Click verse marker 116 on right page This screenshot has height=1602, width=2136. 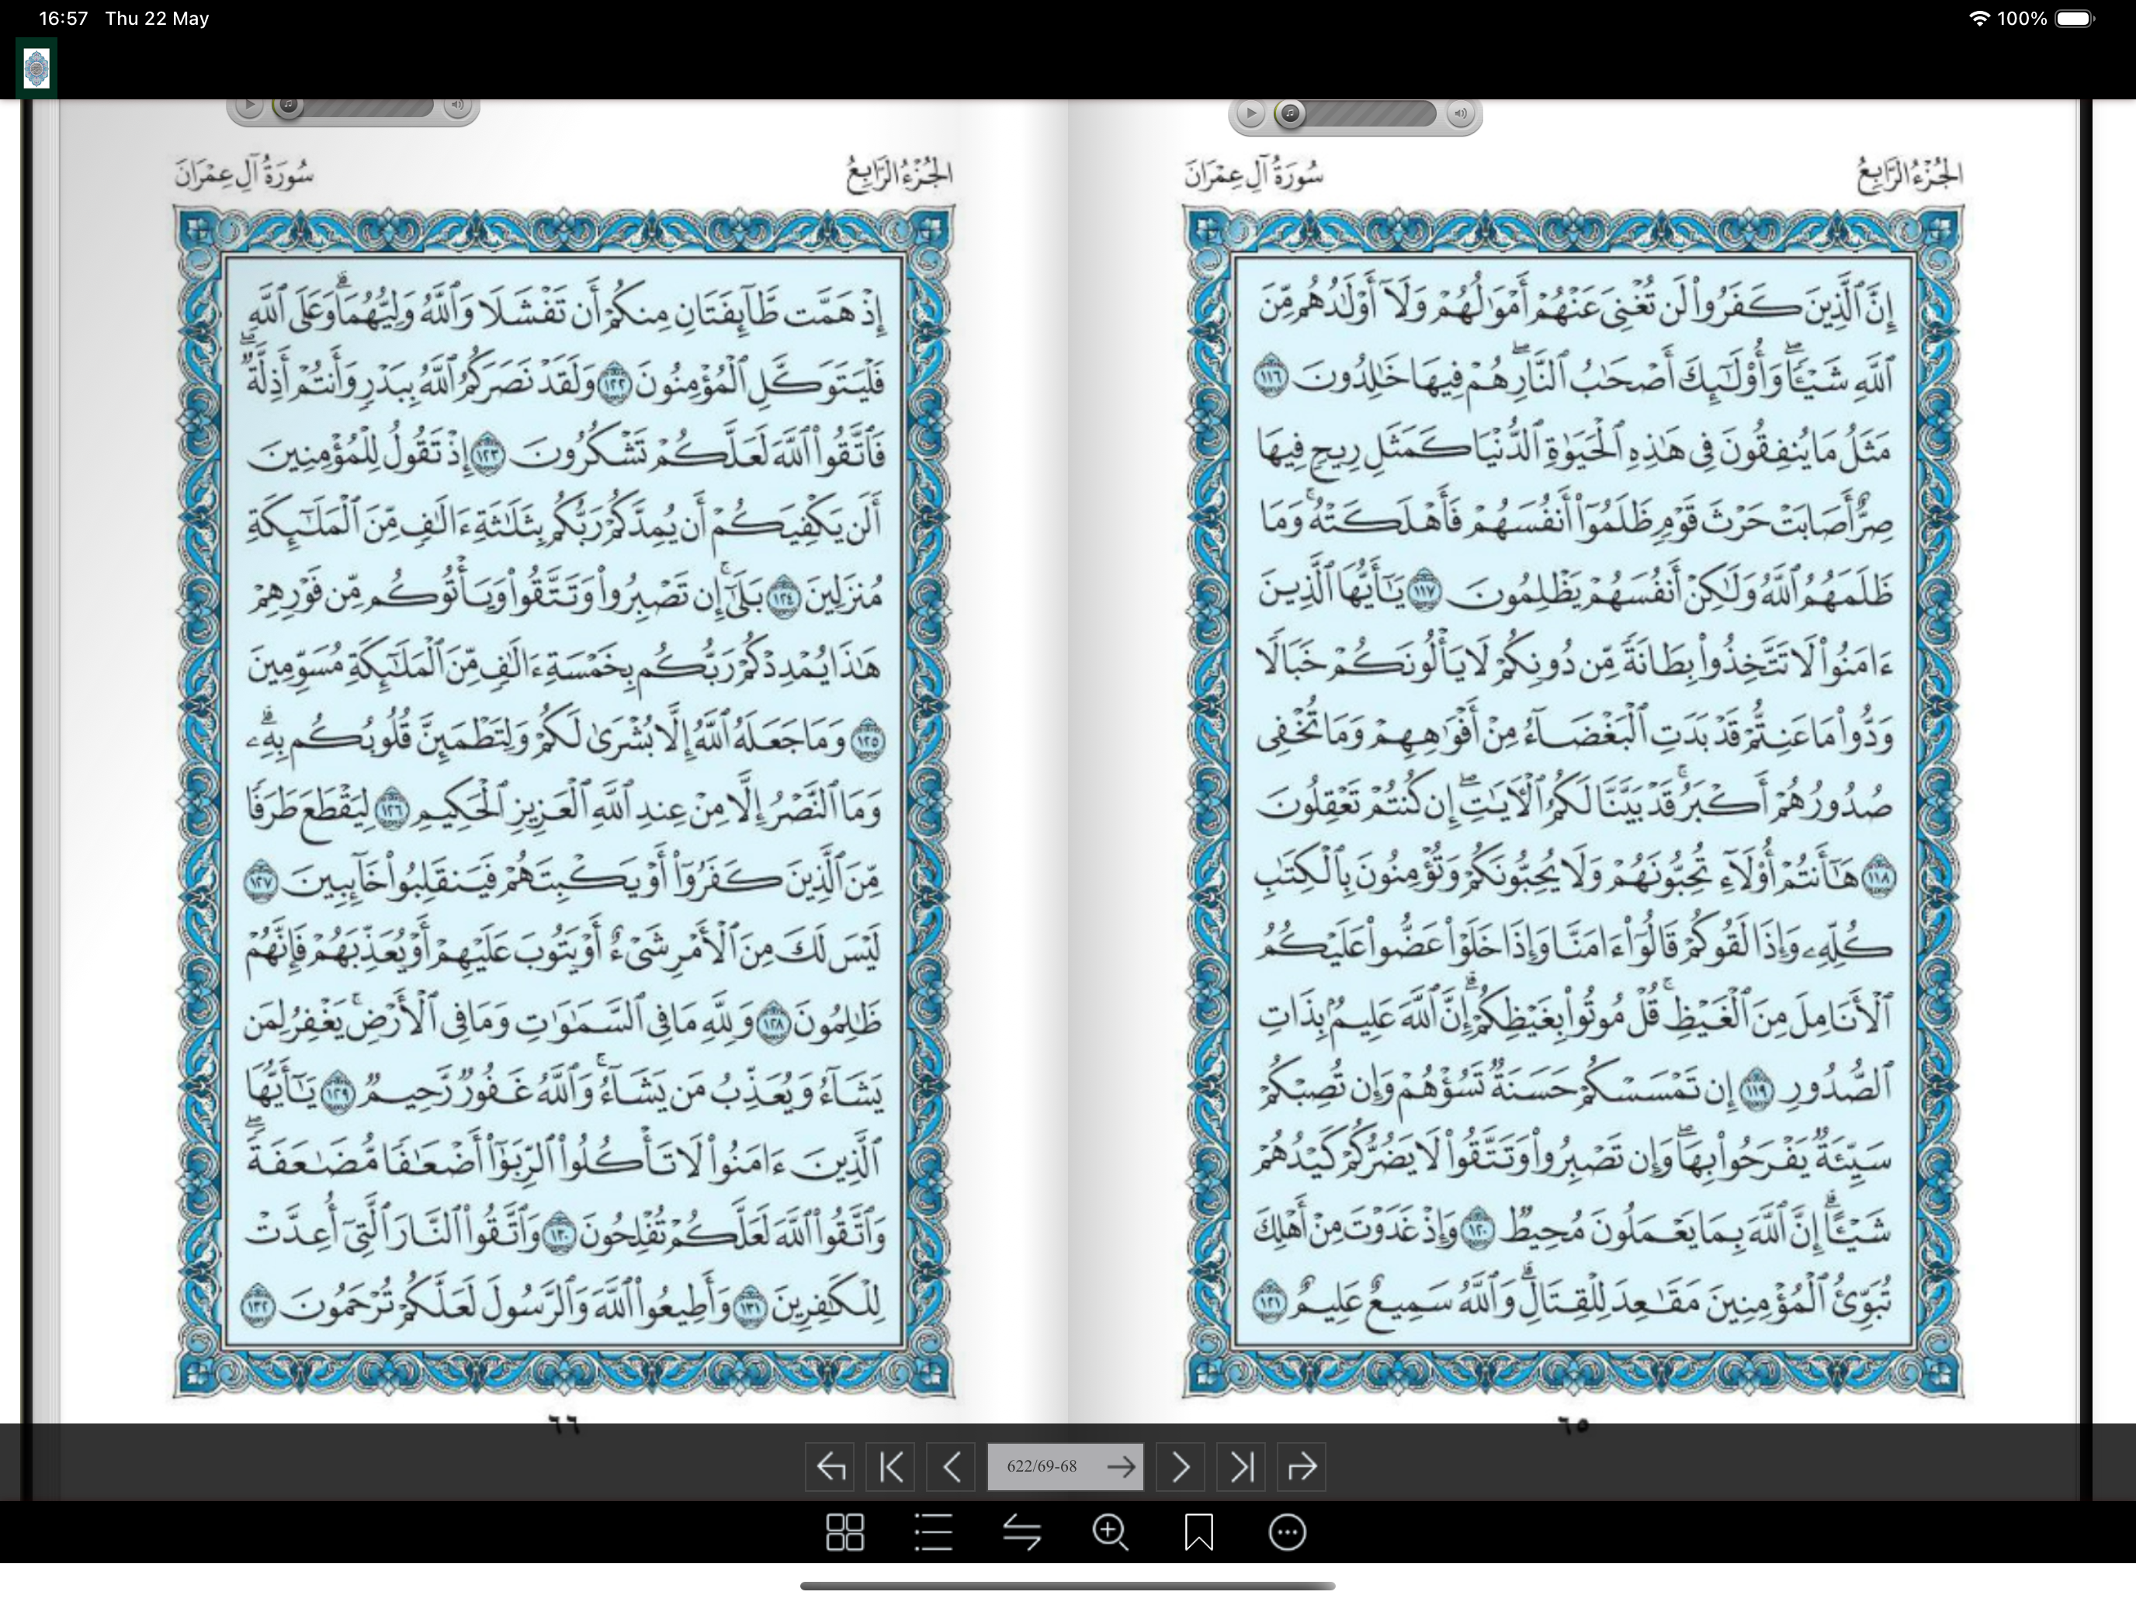pyautogui.click(x=1271, y=376)
